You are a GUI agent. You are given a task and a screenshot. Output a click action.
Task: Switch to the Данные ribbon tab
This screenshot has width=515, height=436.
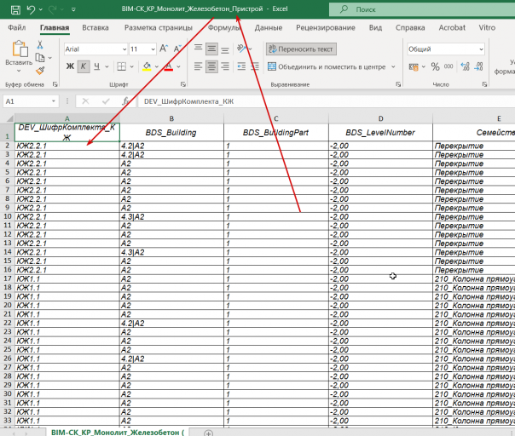pyautogui.click(x=269, y=28)
